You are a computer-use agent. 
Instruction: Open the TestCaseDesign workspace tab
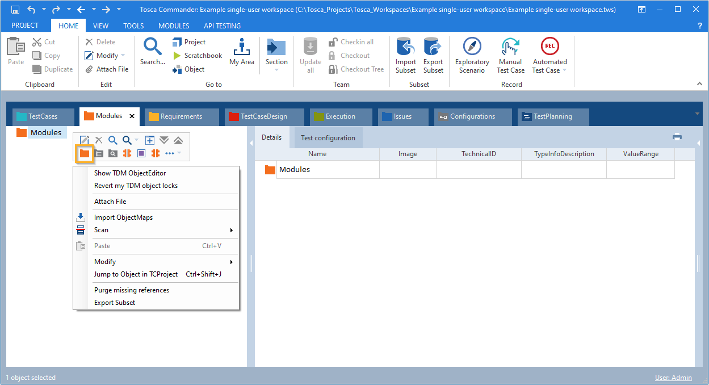(263, 116)
